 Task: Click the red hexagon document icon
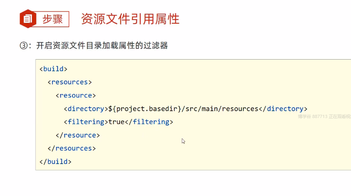click(27, 19)
